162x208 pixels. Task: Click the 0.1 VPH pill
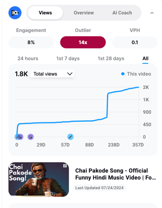135,42
